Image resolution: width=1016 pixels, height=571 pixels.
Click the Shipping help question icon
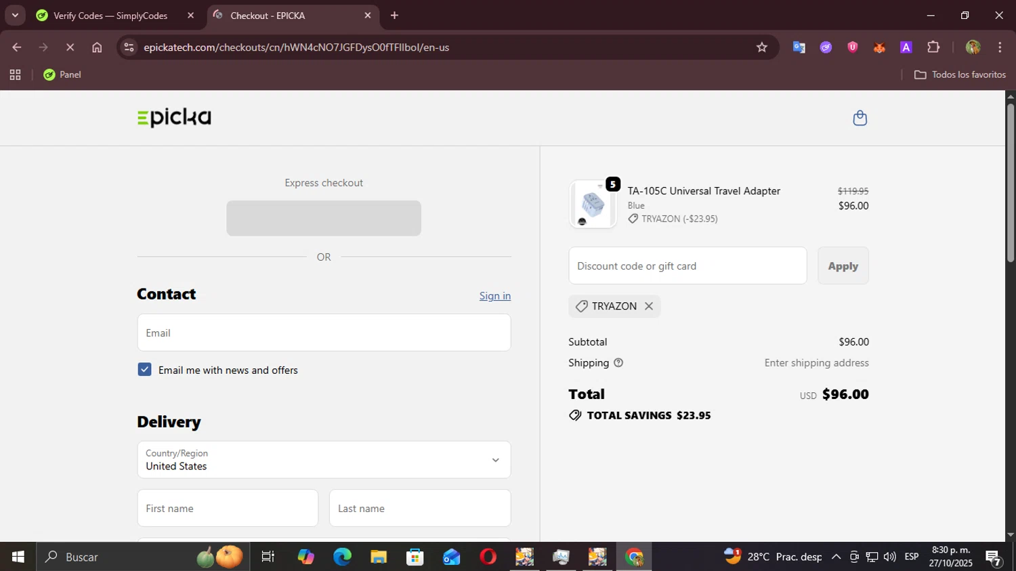coord(618,363)
